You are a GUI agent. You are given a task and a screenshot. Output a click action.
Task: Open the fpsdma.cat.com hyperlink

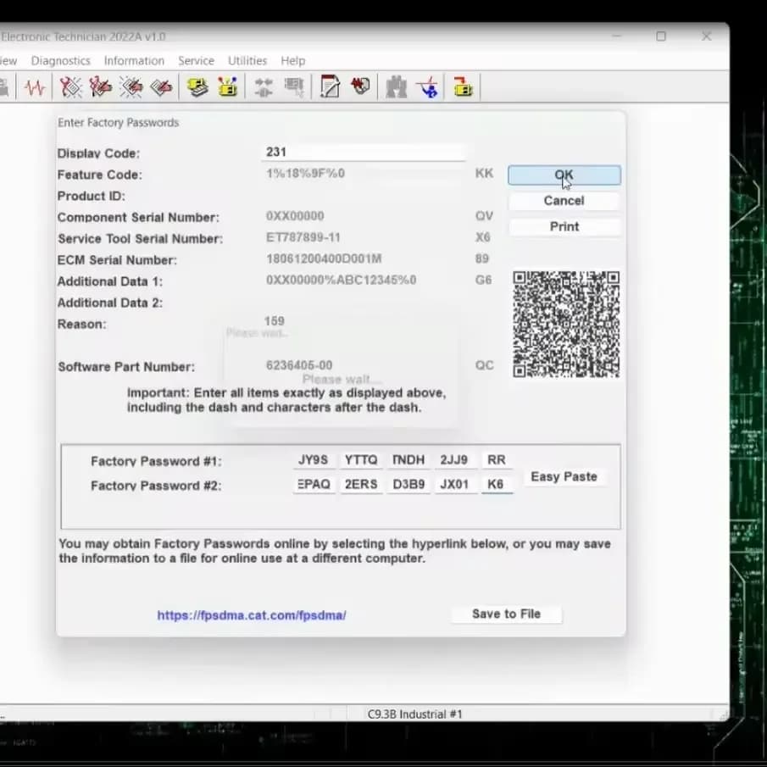252,615
